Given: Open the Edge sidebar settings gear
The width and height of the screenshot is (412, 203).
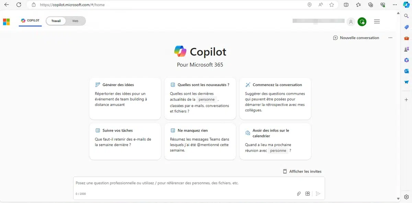Looking at the screenshot, I should [x=407, y=197].
